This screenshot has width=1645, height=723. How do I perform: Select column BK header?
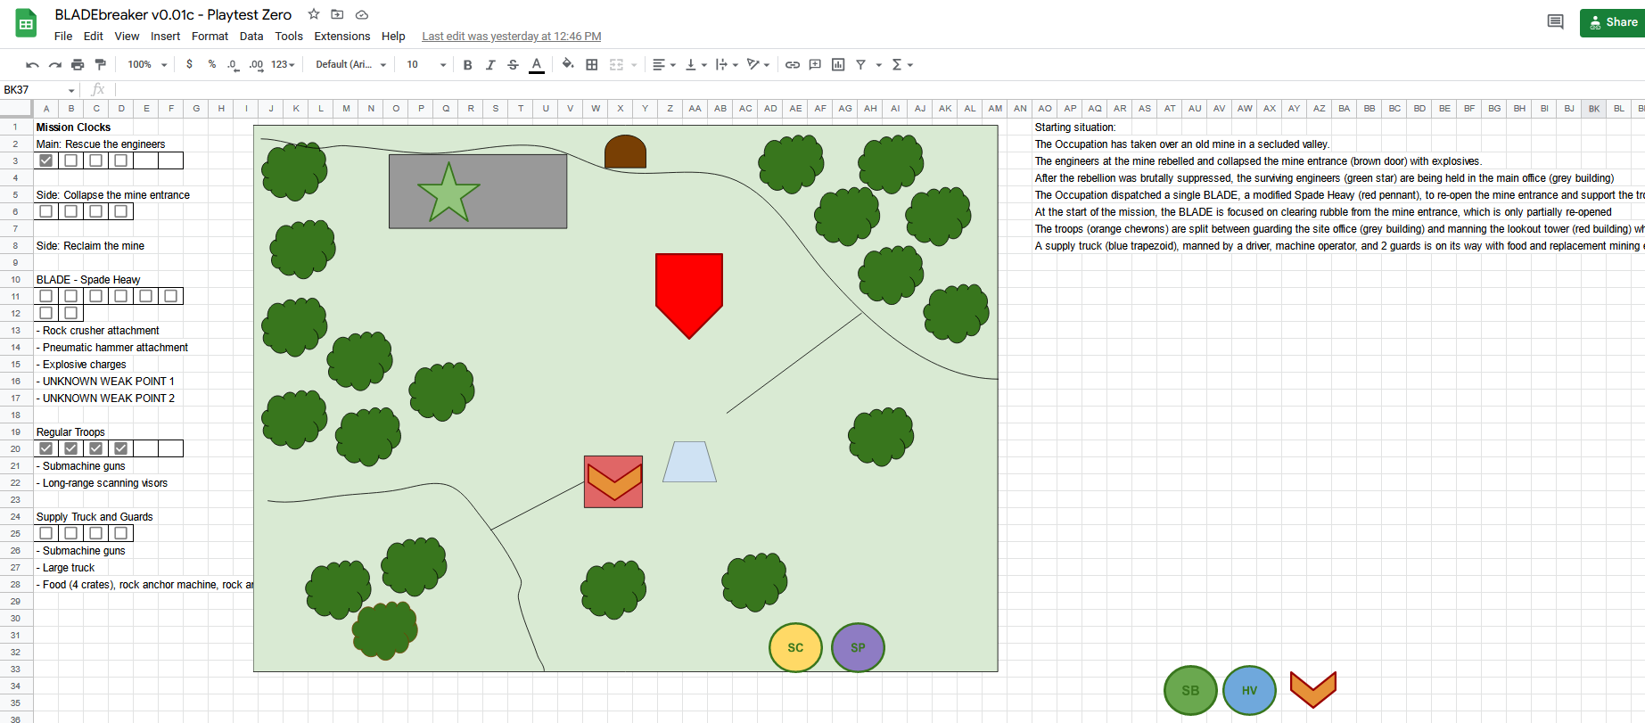pyautogui.click(x=1594, y=109)
